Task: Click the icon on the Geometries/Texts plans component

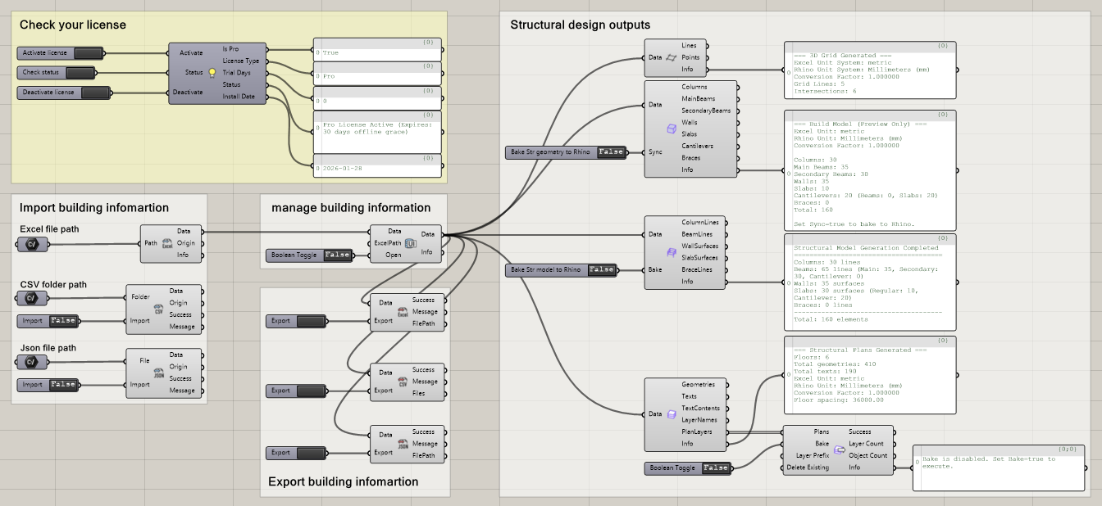Action: (671, 414)
